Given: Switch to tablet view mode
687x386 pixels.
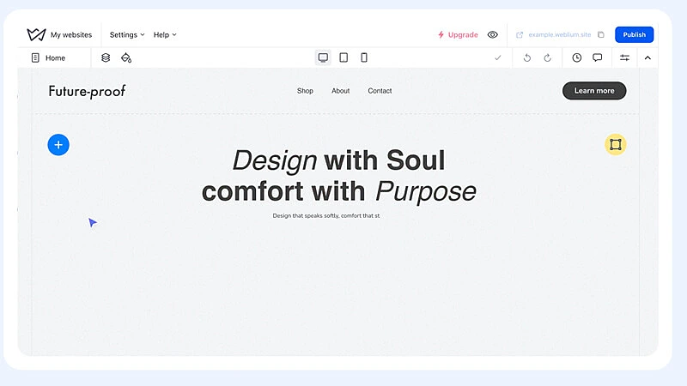Looking at the screenshot, I should (343, 57).
